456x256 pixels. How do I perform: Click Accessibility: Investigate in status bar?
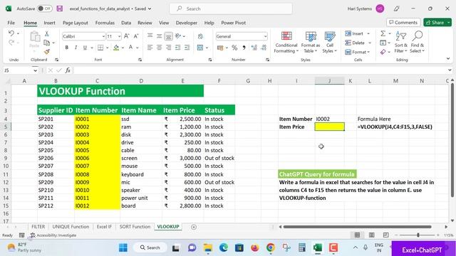point(53,235)
